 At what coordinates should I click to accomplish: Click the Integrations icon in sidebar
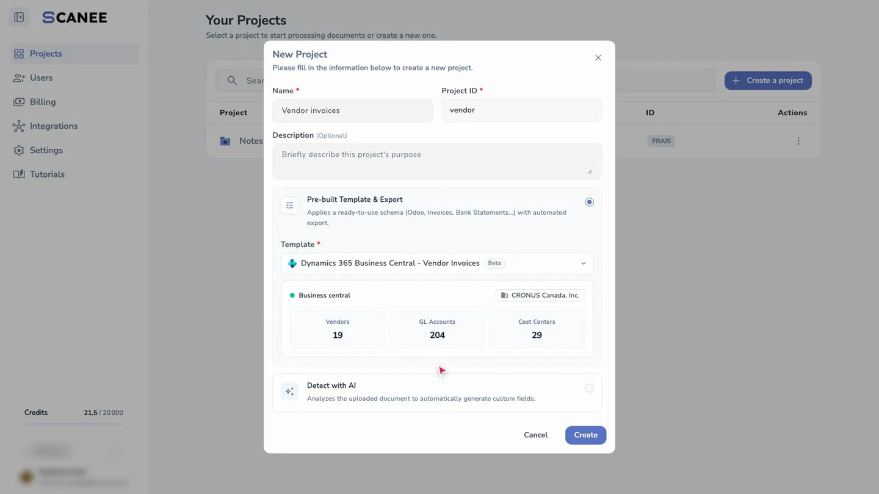coord(19,126)
